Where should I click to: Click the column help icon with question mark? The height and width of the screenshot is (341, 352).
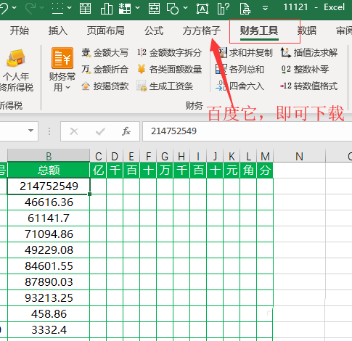[x=223, y=9]
